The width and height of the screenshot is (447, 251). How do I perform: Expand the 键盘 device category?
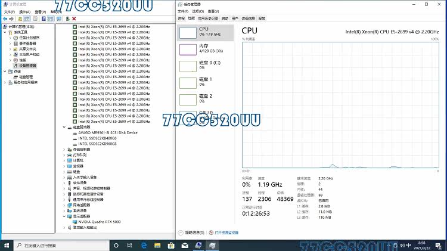(64, 172)
